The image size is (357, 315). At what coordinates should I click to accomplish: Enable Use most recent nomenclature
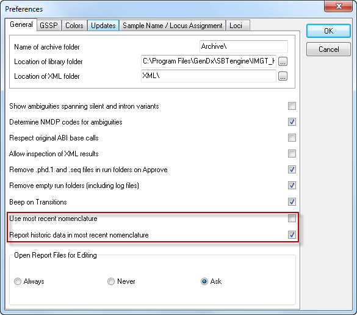pos(292,218)
